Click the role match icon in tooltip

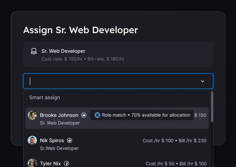click(97, 115)
